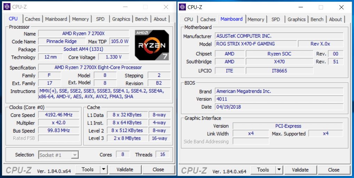Image resolution: width=354 pixels, height=178 pixels.
Task: Open About tab in left CPU-Z window
Action: [x=160, y=19]
